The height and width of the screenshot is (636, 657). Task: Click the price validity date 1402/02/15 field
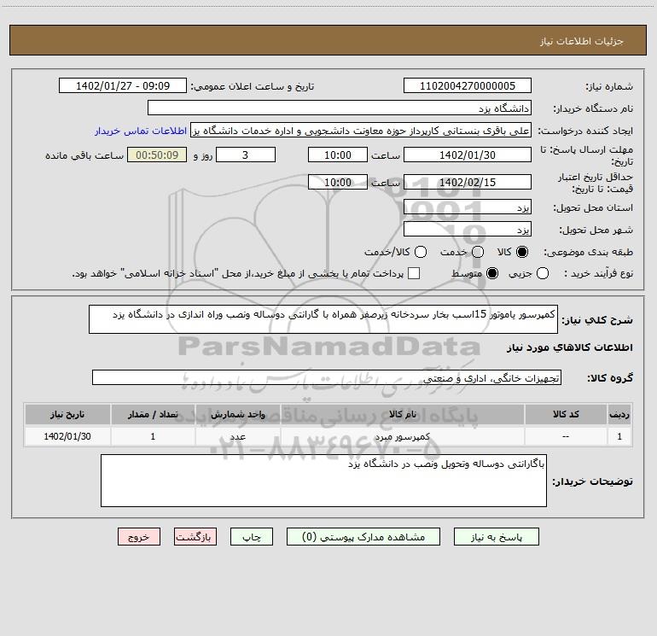468,182
